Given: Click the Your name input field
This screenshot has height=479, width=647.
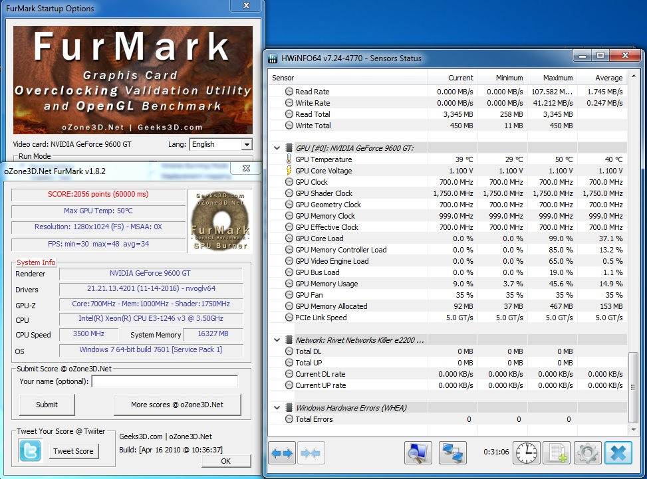Looking at the screenshot, I should (x=165, y=381).
